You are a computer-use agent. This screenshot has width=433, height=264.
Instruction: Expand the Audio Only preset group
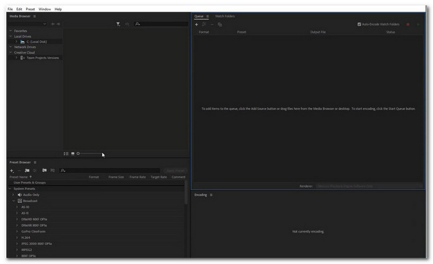(14, 194)
